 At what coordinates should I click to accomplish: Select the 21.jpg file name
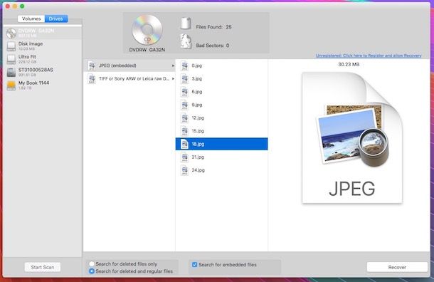[198, 157]
